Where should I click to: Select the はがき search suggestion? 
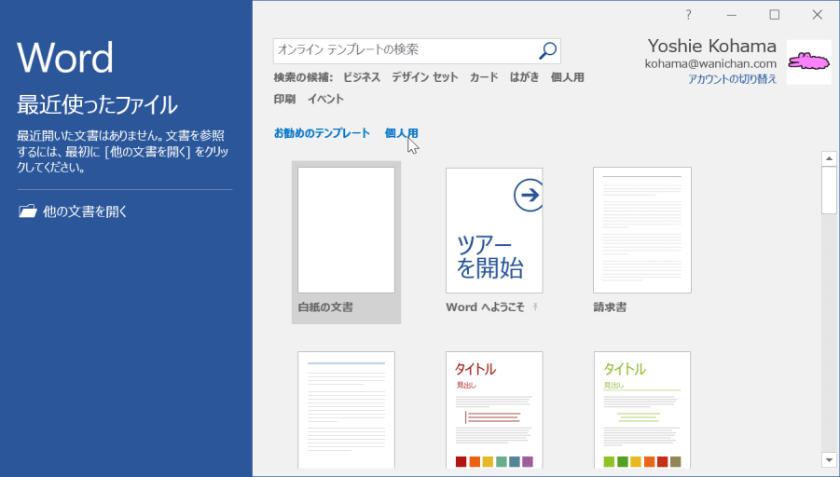click(525, 77)
